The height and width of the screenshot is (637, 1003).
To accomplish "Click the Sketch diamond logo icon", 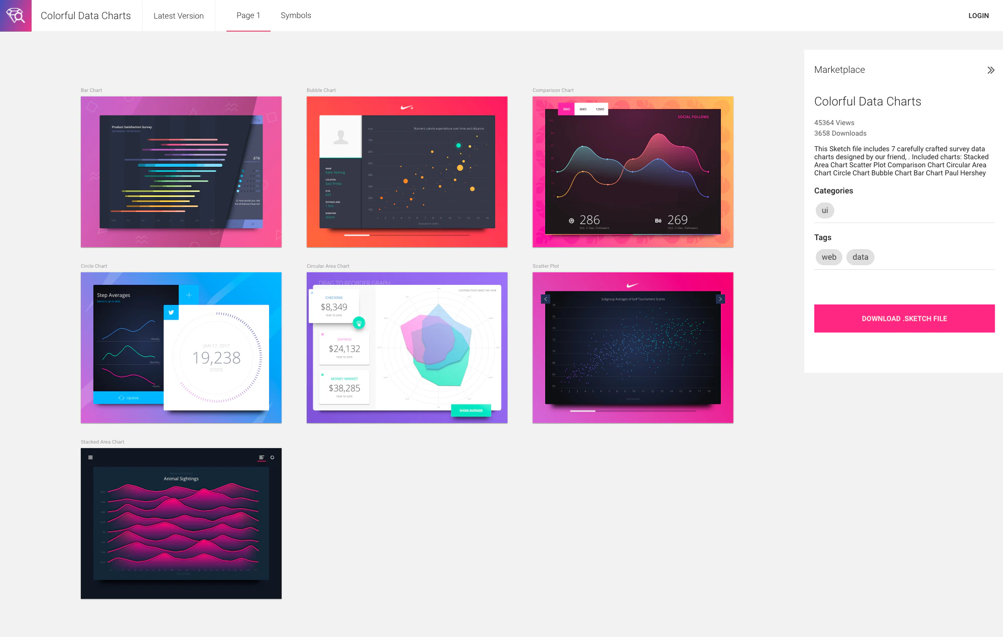I will tap(16, 16).
